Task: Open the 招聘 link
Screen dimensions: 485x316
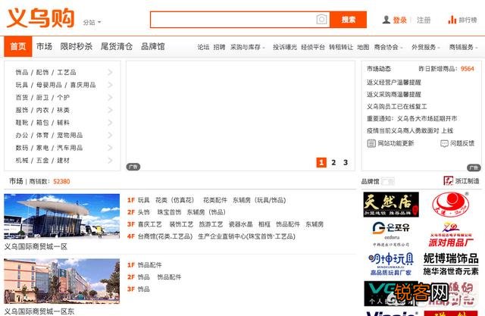Action: pos(219,47)
